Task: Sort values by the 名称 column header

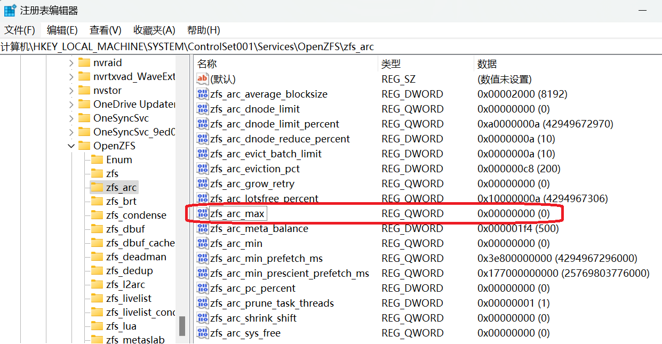Action: (x=207, y=64)
